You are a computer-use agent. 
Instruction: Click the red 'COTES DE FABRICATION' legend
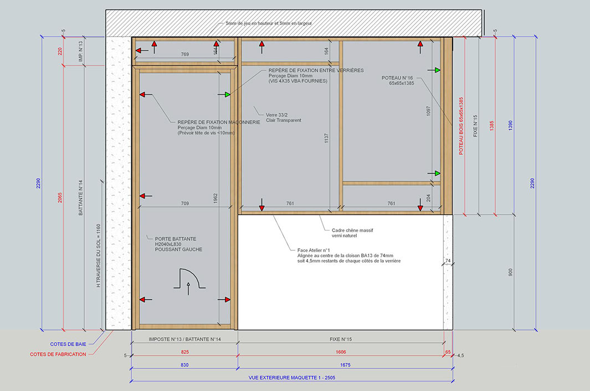pos(58,354)
